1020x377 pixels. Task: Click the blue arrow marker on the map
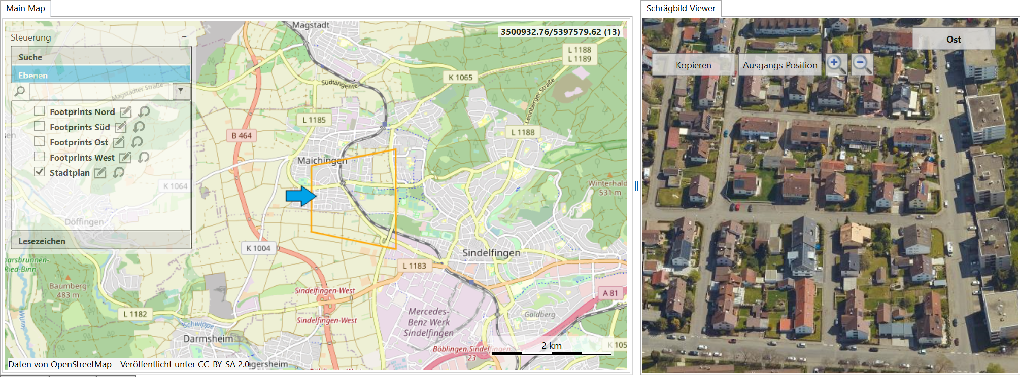coord(301,196)
